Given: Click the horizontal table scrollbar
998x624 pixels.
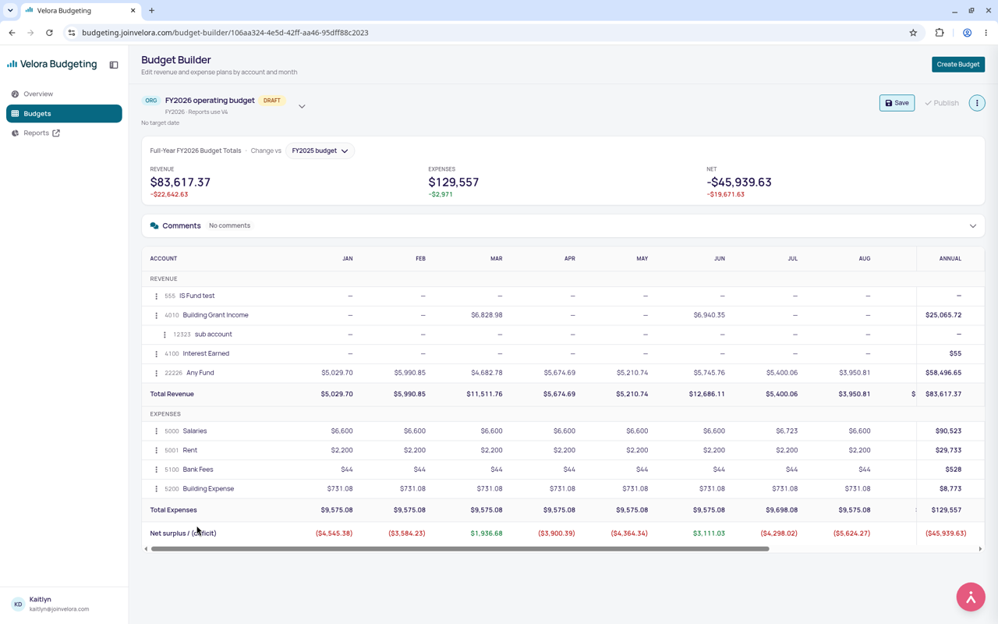Looking at the screenshot, I should click(460, 549).
